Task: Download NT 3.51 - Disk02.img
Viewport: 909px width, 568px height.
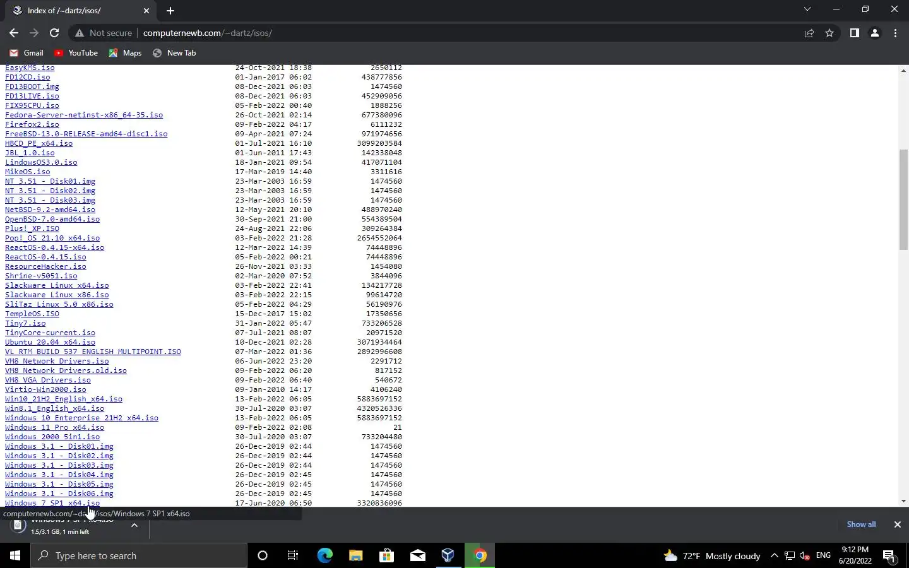Action: (x=50, y=191)
